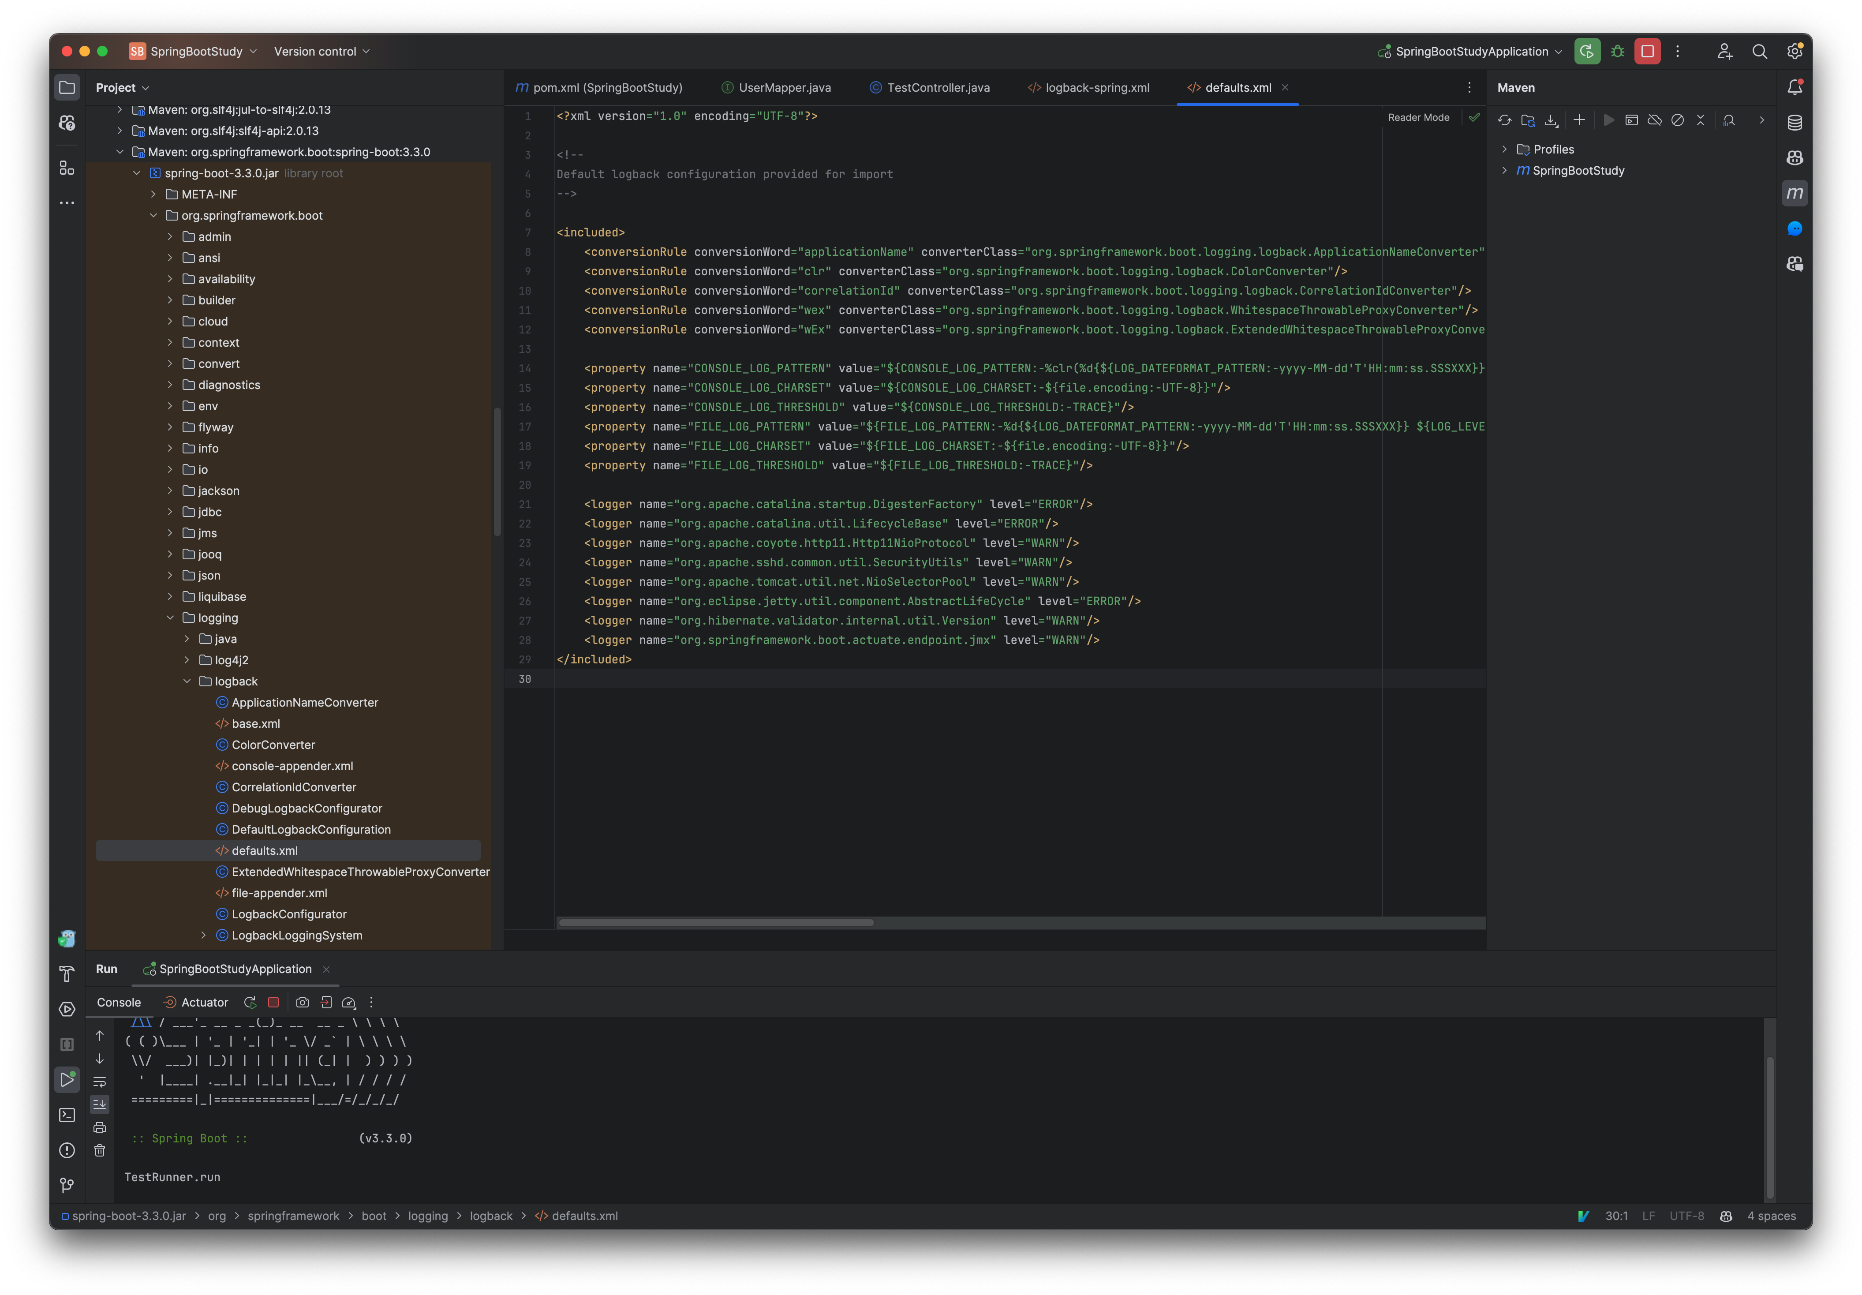Stop the running SpringBootStudyApplication
1862x1295 pixels.
click(x=273, y=1002)
